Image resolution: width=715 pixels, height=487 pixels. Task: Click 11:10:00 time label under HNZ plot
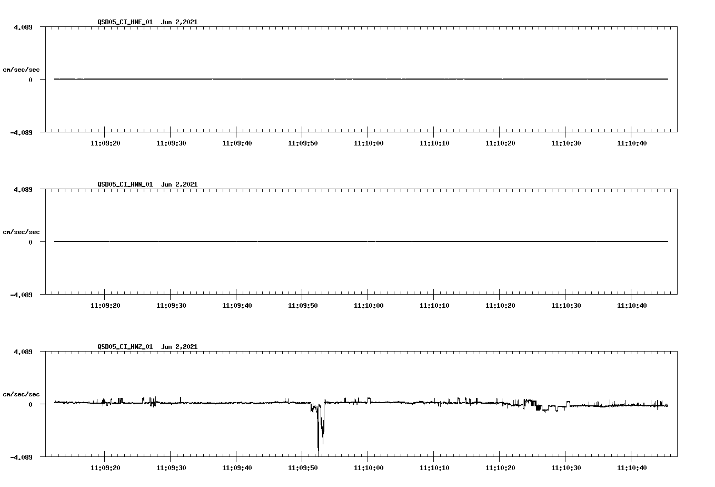pyautogui.click(x=369, y=467)
